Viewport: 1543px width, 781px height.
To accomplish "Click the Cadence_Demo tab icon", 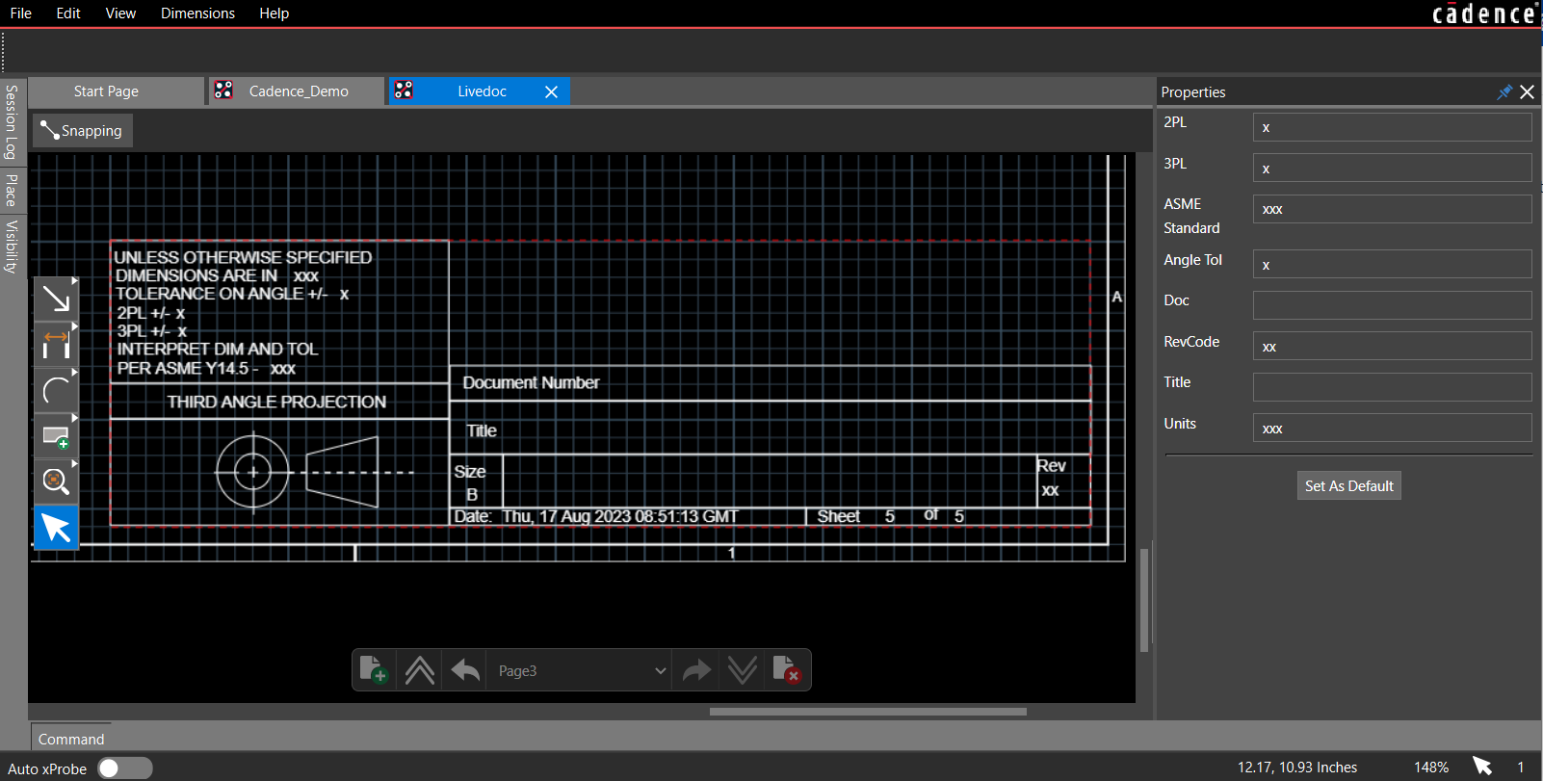I will coord(223,91).
